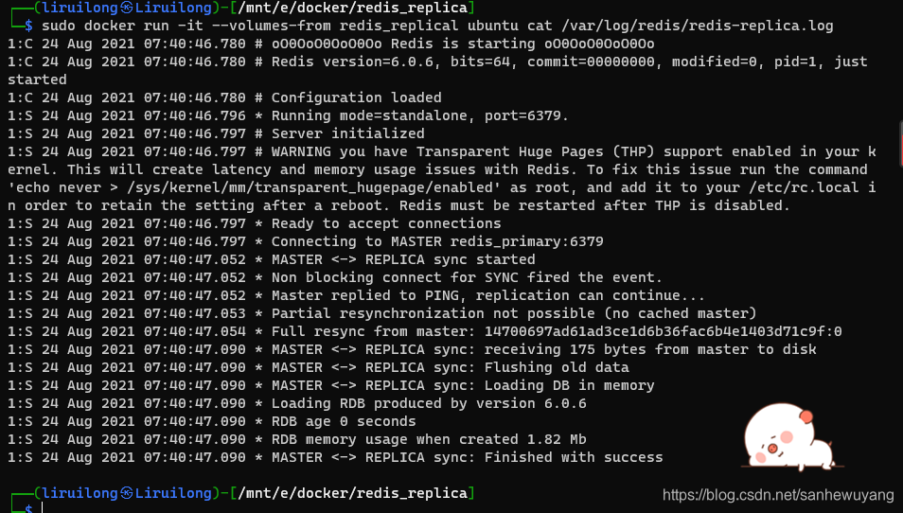The height and width of the screenshot is (513, 903).
Task: Click the "Loading RDB produced by version" line
Action: (429, 403)
